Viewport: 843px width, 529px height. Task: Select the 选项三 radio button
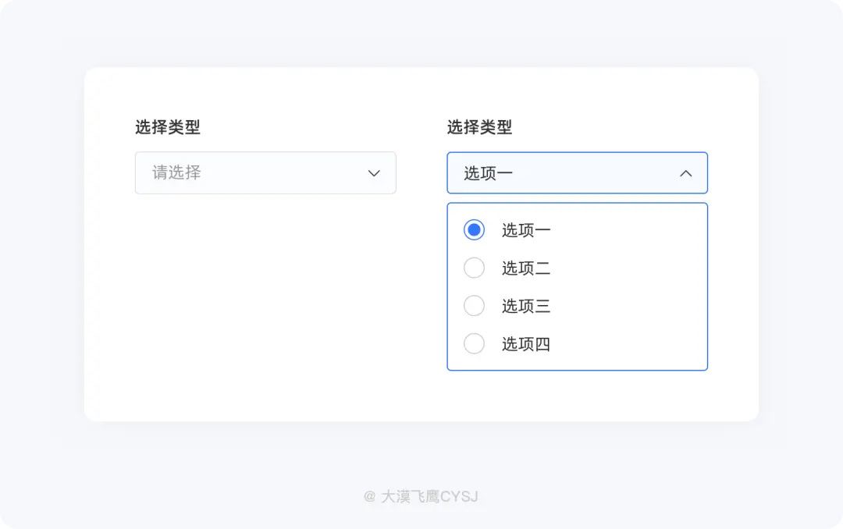pyautogui.click(x=475, y=305)
